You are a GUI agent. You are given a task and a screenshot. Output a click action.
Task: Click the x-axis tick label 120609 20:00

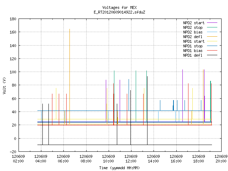(x=221, y=159)
